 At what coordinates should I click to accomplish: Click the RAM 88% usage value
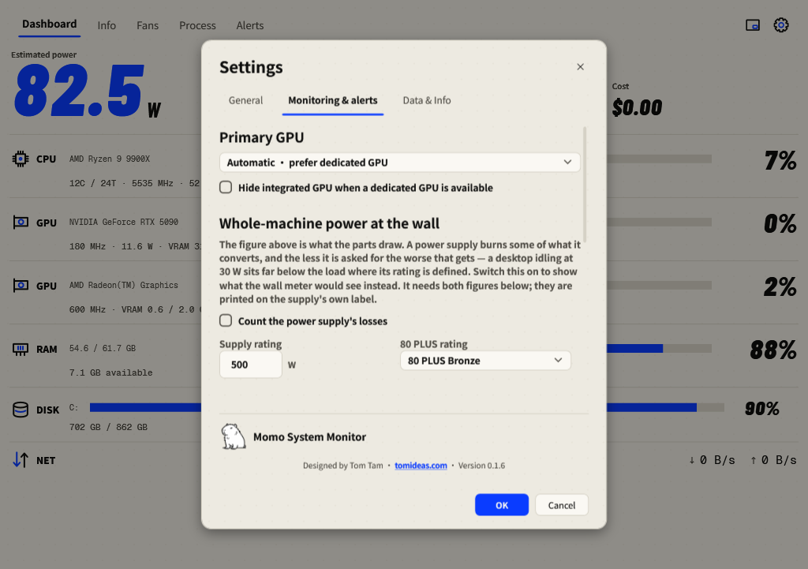coord(773,350)
